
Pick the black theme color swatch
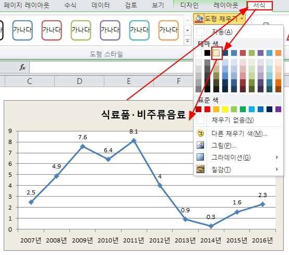click(x=207, y=53)
